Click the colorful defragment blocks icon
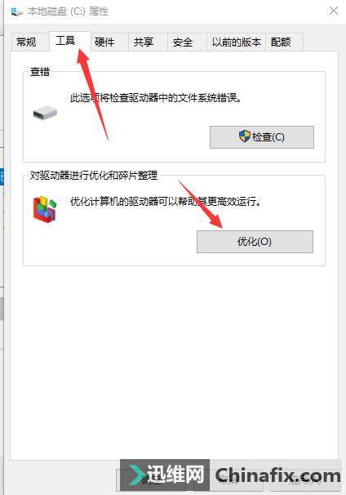The height and width of the screenshot is (495, 346). pyautogui.click(x=45, y=209)
